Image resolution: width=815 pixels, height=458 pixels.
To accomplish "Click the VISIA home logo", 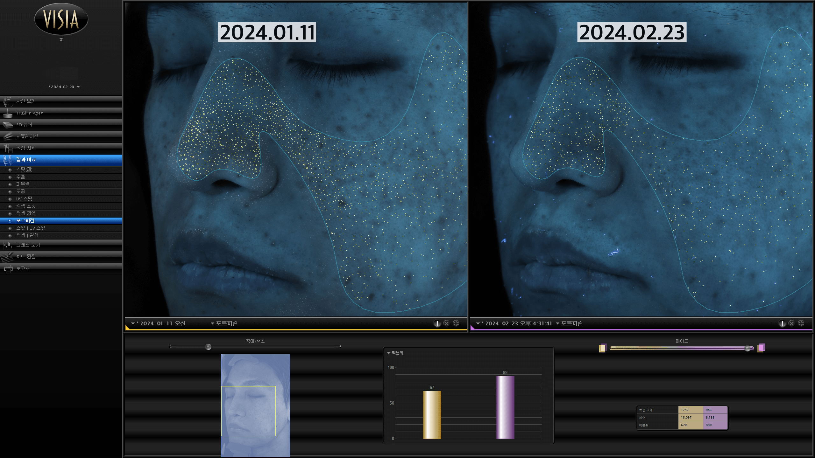I will pos(61,19).
